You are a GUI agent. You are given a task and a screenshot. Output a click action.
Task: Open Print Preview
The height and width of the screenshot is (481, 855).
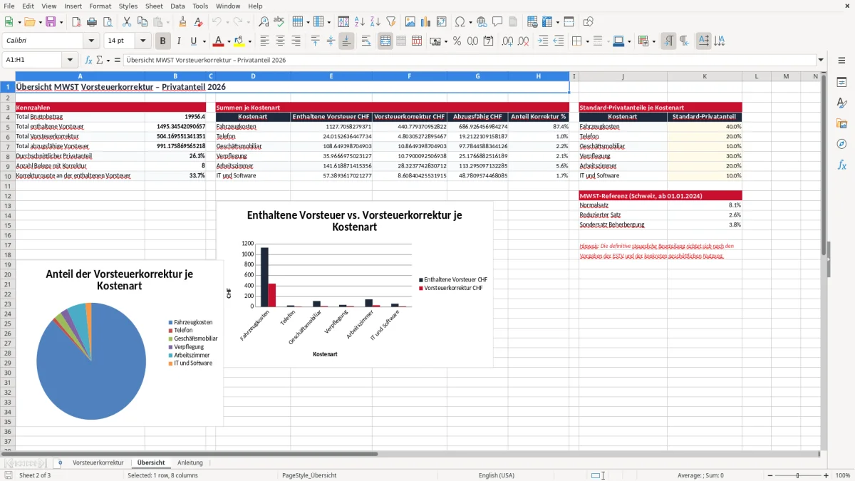107,22
